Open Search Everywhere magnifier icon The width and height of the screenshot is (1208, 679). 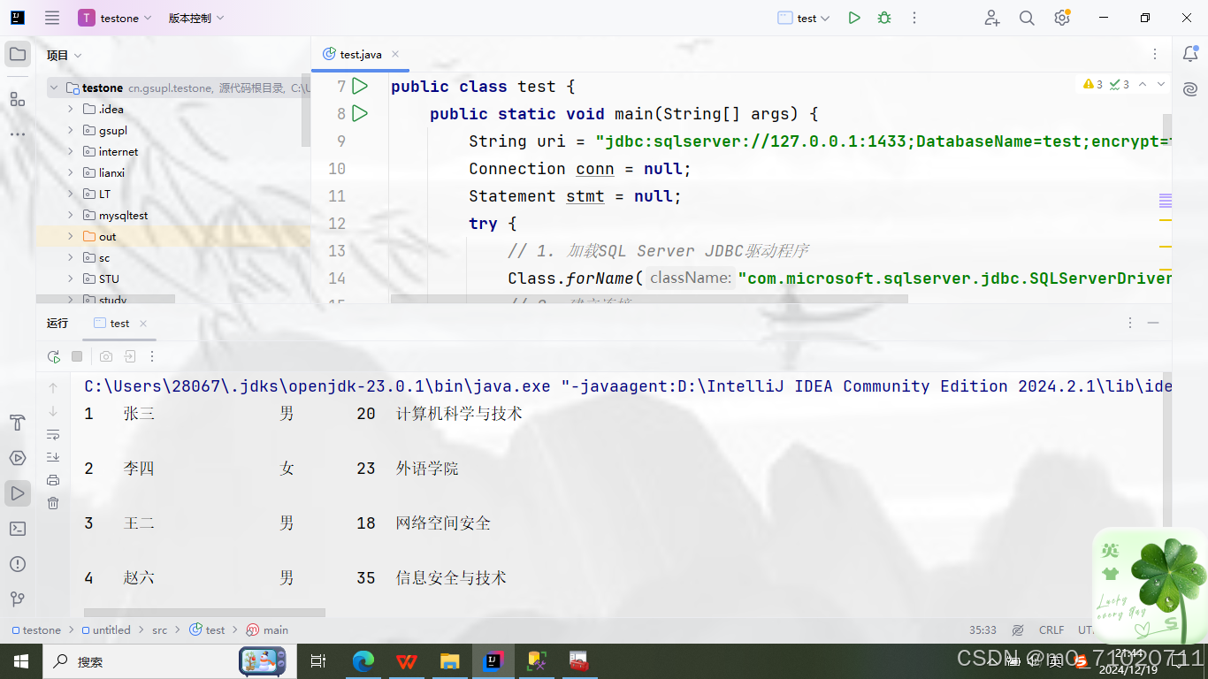(x=1027, y=18)
